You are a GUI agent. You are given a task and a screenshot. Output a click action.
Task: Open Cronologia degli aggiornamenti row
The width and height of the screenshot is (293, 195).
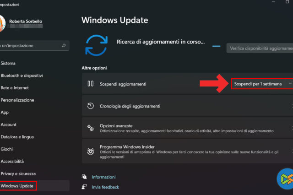point(187,106)
